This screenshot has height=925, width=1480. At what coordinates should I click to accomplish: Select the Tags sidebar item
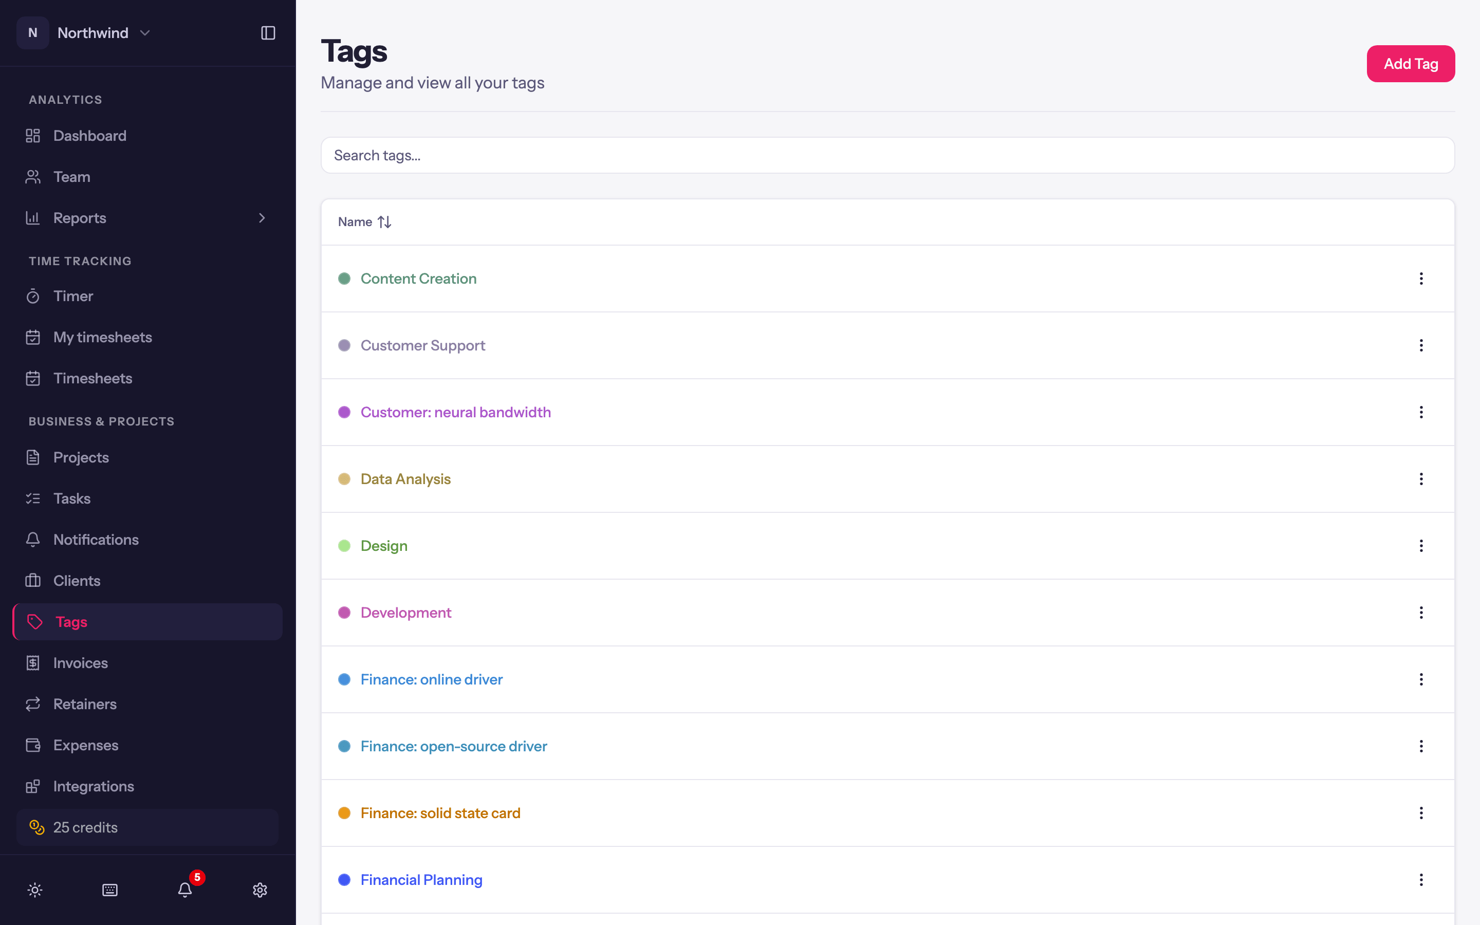click(147, 622)
